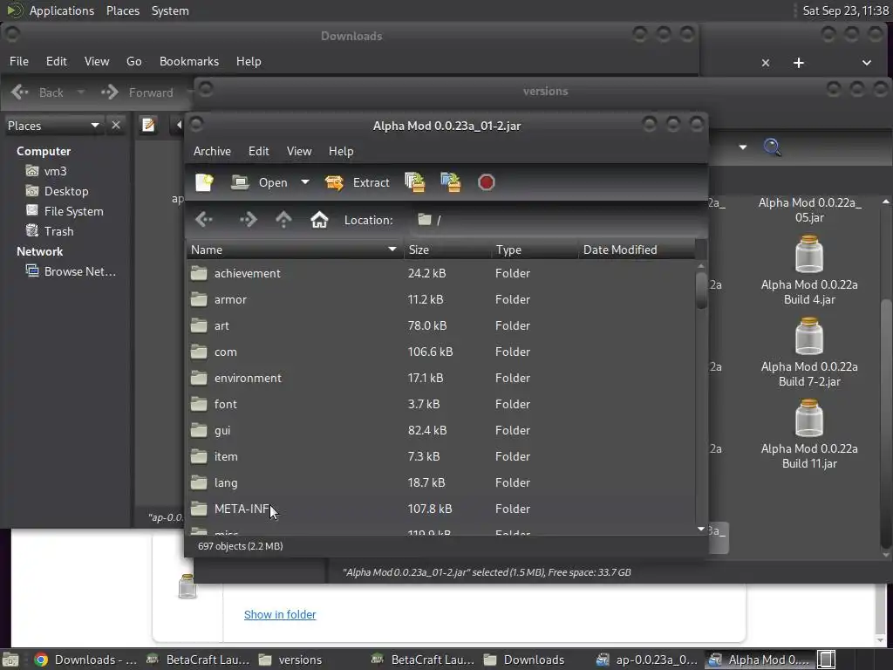
Task: Open Trash in Places sidebar
Action: click(50, 231)
